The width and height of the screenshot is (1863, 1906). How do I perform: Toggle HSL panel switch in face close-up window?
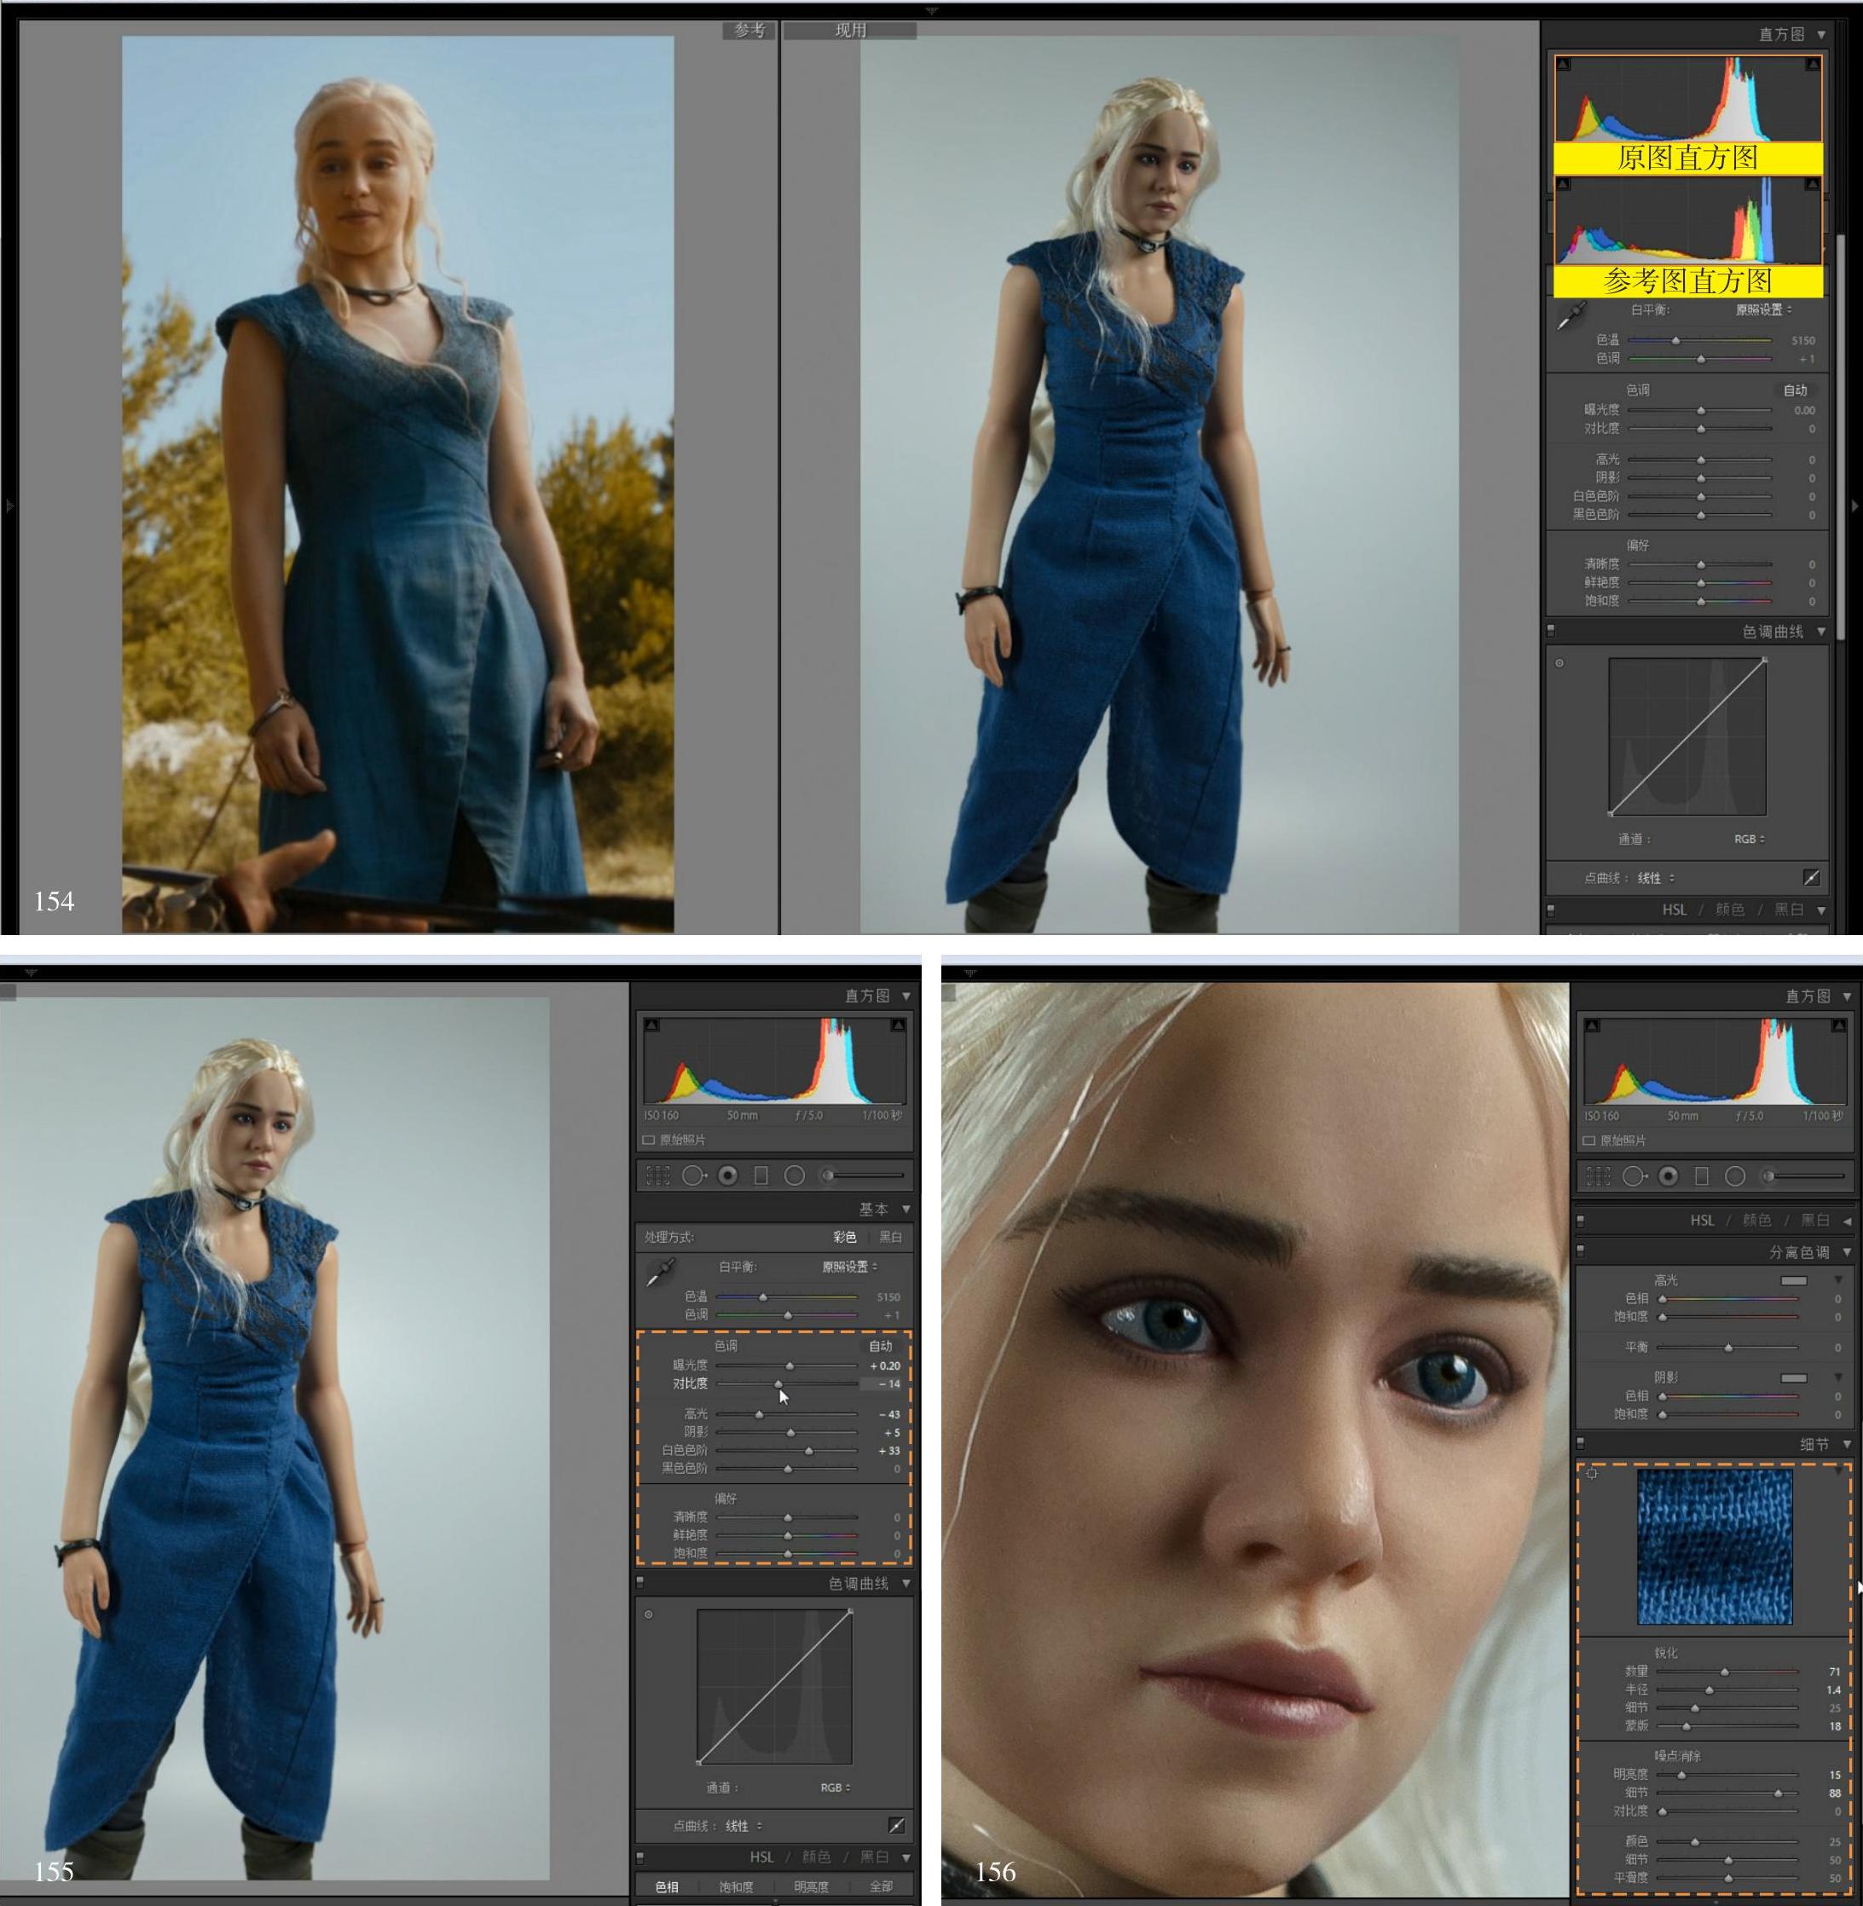coord(1581,1220)
